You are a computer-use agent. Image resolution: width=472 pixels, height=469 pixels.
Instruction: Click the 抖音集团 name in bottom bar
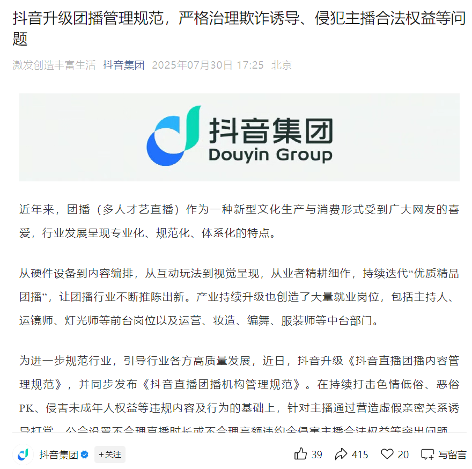(58, 455)
